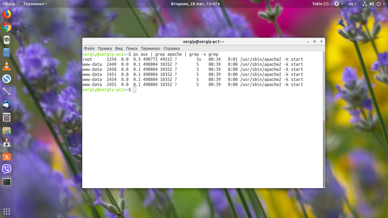The width and height of the screenshot is (388, 218).
Task: Open Viber from the dock
Action: point(7,169)
